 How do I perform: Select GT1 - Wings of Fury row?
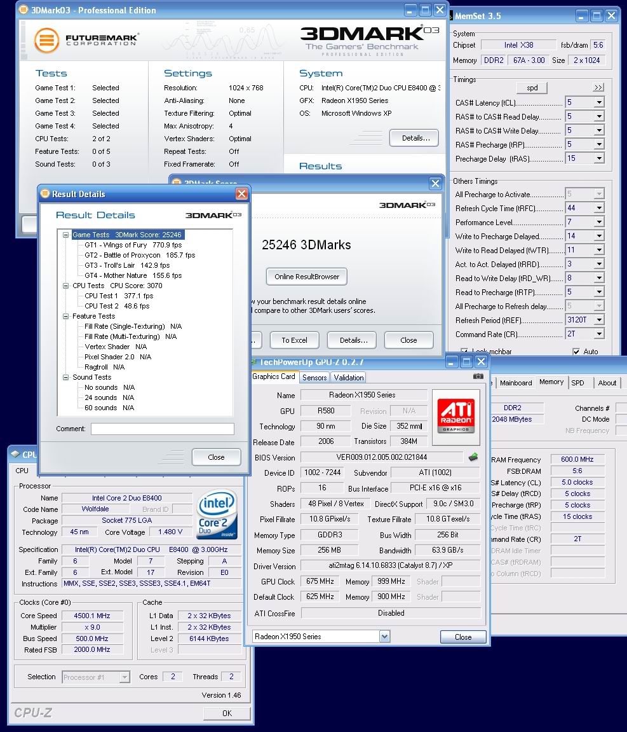(133, 245)
